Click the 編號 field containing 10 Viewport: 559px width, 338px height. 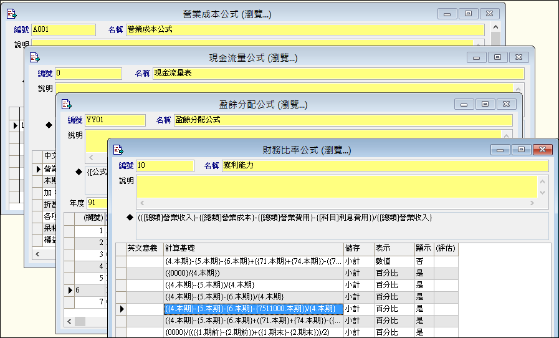point(165,166)
